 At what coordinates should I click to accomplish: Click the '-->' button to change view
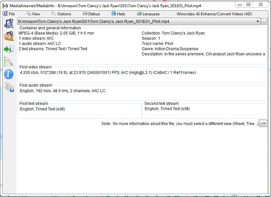pyautogui.click(x=263, y=123)
